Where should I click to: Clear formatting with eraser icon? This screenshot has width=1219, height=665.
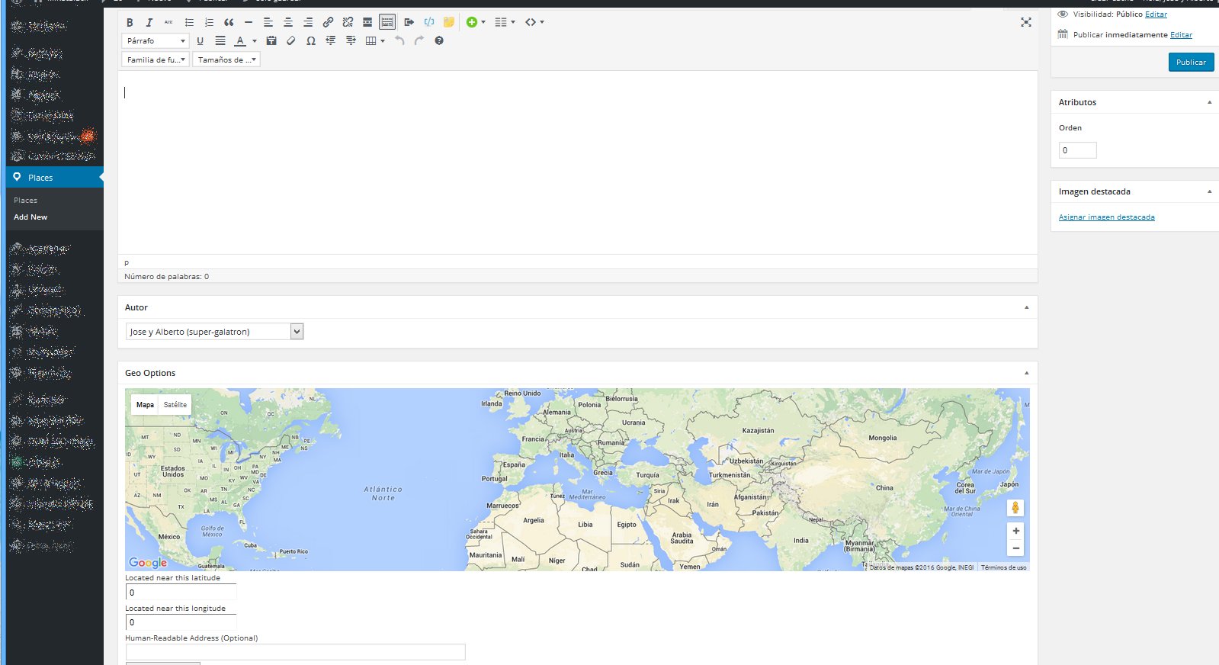pos(291,41)
